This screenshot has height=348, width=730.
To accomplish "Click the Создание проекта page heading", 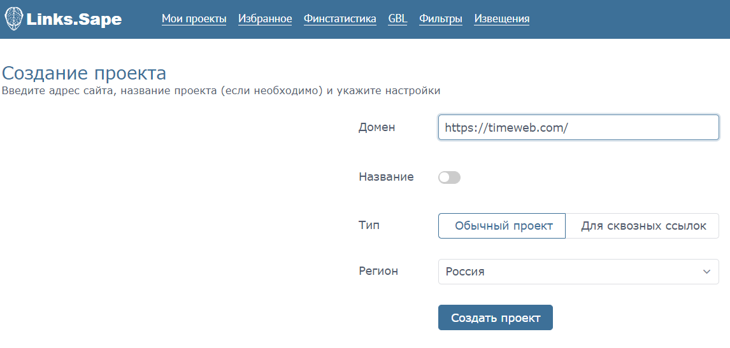I will (x=84, y=73).
